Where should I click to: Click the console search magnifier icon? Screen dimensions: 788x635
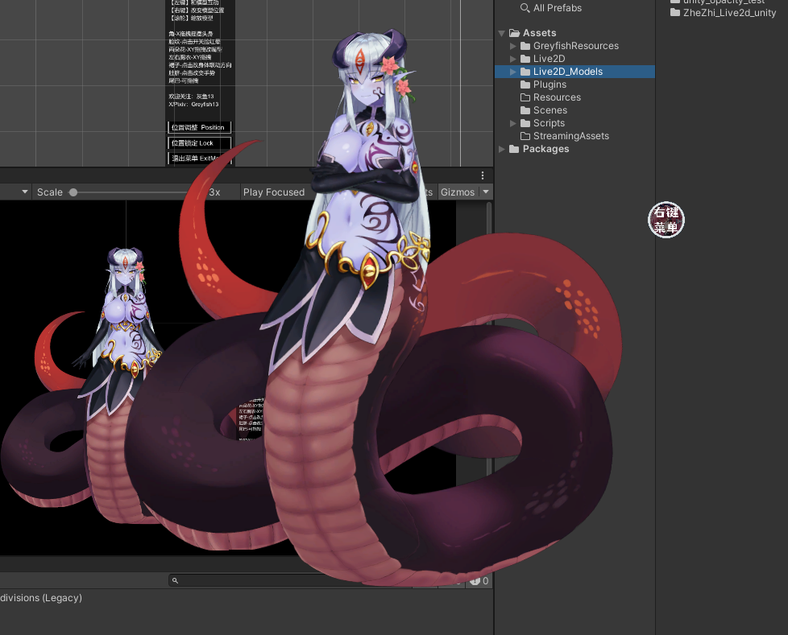[x=176, y=581]
